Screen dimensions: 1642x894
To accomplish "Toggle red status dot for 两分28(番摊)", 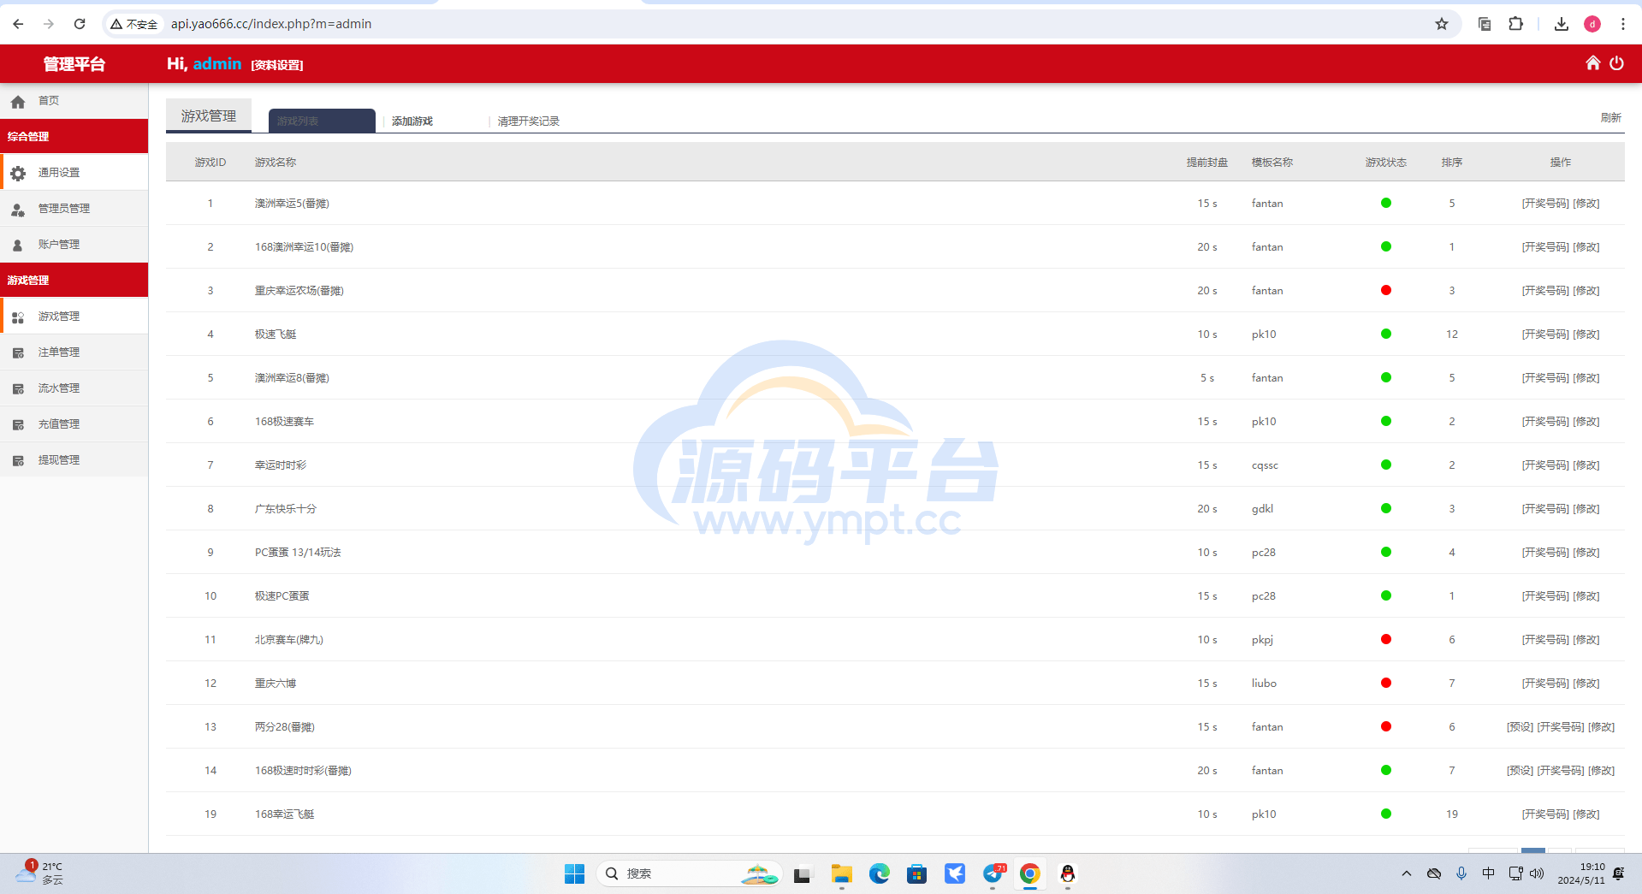I will pos(1385,726).
